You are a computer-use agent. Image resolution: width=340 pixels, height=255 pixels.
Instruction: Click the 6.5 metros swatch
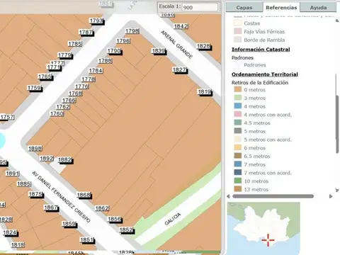coord(238,156)
